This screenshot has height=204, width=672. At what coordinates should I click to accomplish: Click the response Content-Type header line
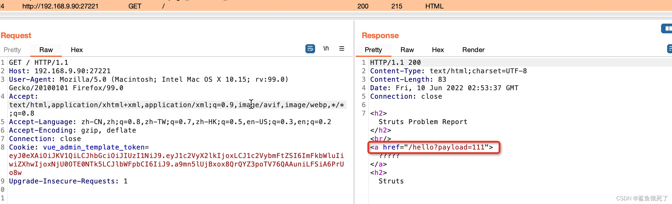click(x=448, y=71)
